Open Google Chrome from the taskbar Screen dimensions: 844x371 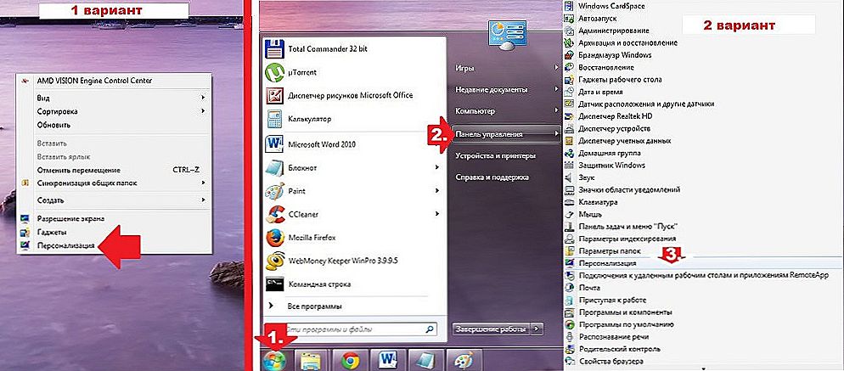[x=350, y=360]
